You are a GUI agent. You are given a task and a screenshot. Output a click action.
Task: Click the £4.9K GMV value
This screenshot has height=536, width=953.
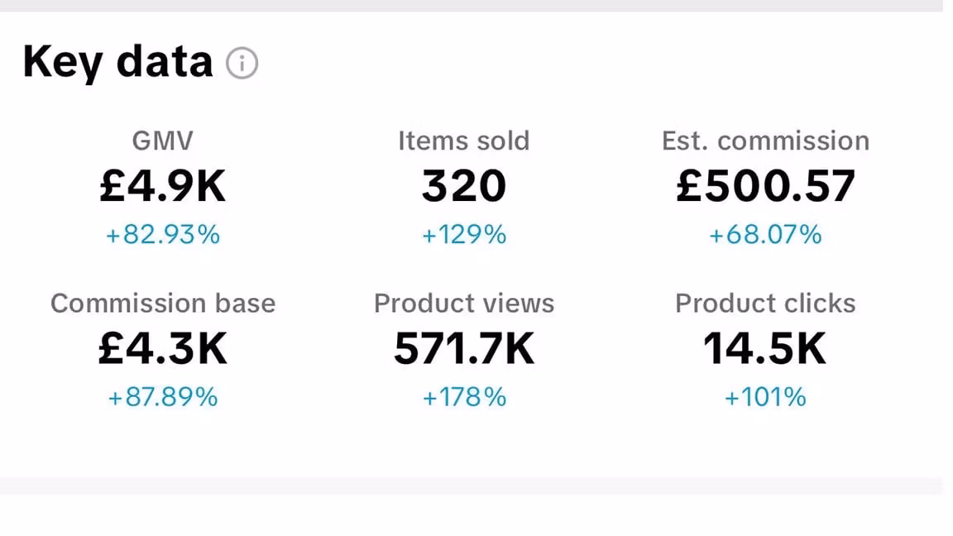point(162,186)
